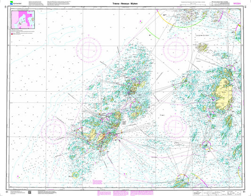Click the magenta chart number beside the edition table
Viewport: 251px width, 196px height.
pos(237,3)
